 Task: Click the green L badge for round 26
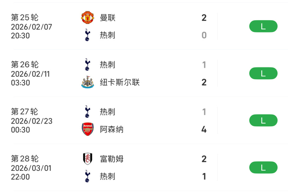263,74
